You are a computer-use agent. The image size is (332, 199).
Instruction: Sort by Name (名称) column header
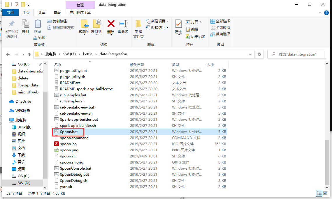point(57,65)
